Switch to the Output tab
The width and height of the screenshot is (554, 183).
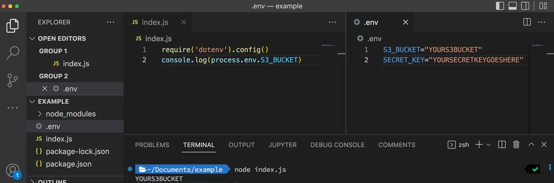point(241,145)
